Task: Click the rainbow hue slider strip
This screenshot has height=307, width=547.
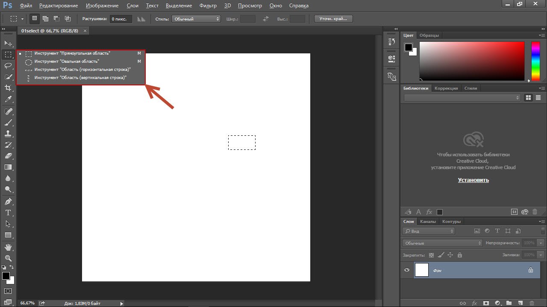Action: pyautogui.click(x=535, y=61)
